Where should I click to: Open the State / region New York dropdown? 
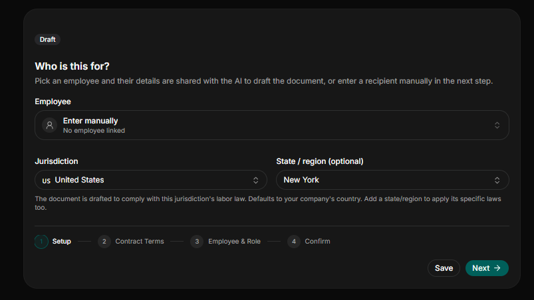pyautogui.click(x=392, y=180)
